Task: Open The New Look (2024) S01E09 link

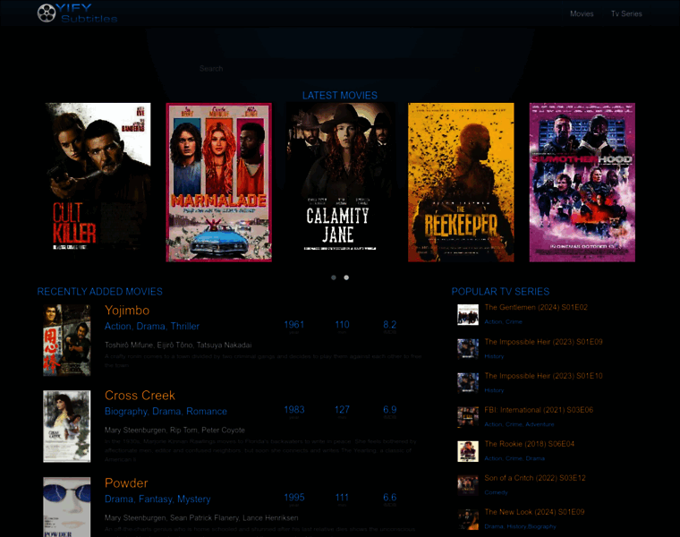Action: point(534,512)
